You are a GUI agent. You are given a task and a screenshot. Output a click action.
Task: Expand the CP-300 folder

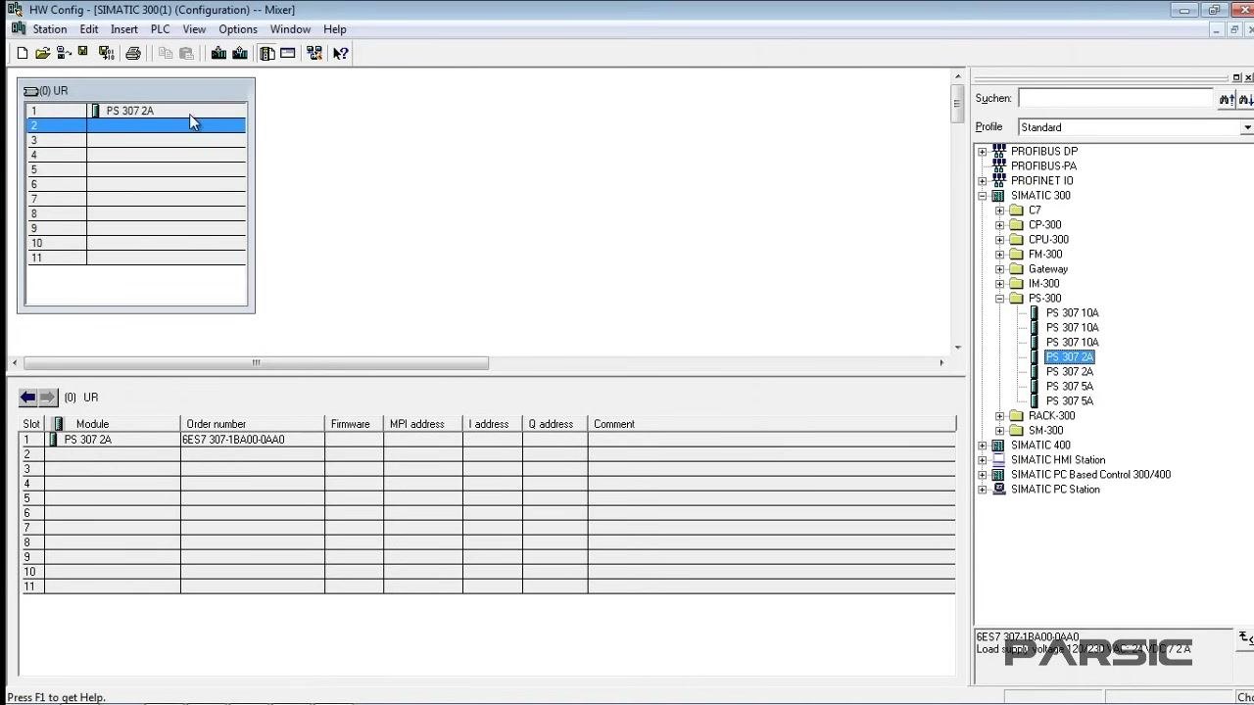[x=1000, y=225]
